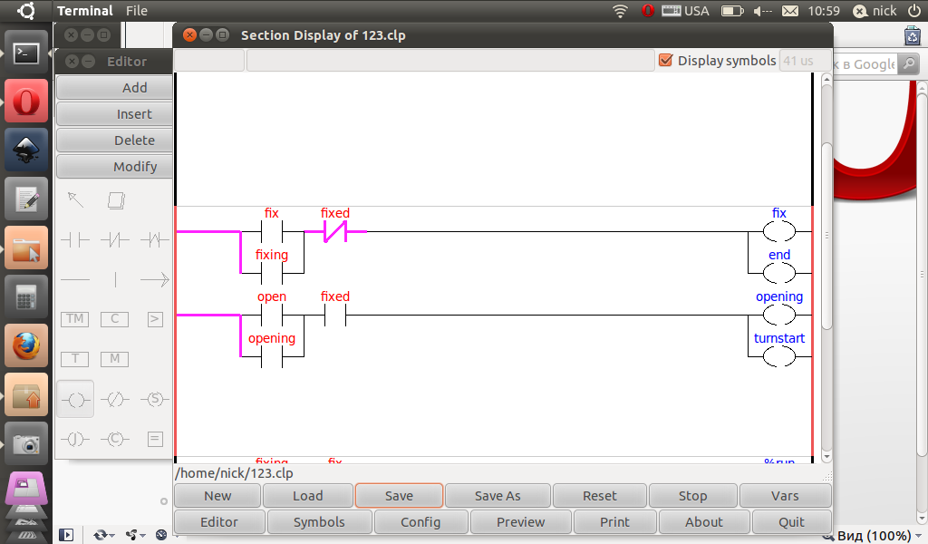This screenshot has width=928, height=544.
Task: Click the Modify rung button in Editor
Action: click(x=116, y=166)
